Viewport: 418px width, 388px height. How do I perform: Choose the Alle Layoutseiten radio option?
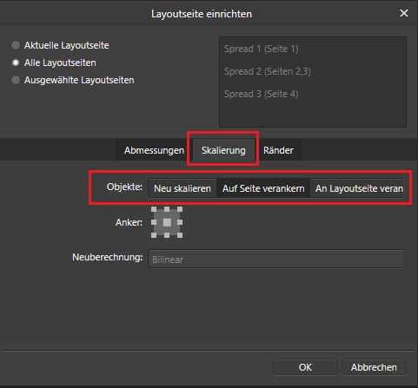tap(16, 62)
